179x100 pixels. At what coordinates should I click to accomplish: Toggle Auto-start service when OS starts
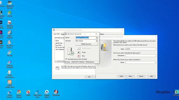66,59
